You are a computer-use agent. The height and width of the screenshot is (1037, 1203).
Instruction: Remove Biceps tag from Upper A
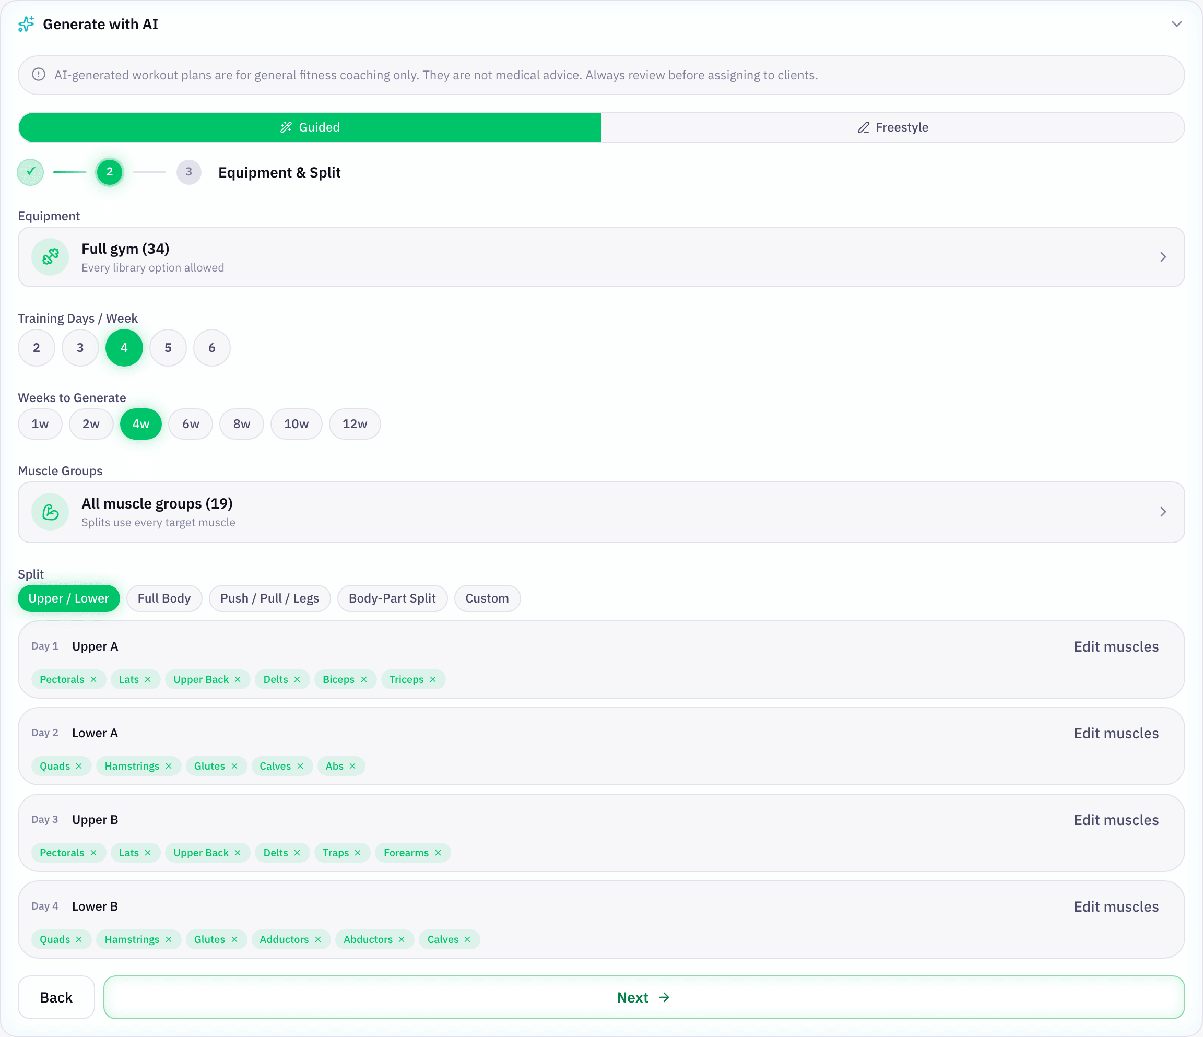363,679
